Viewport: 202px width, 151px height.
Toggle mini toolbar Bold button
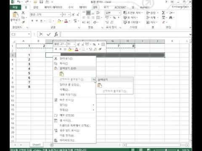(56, 49)
